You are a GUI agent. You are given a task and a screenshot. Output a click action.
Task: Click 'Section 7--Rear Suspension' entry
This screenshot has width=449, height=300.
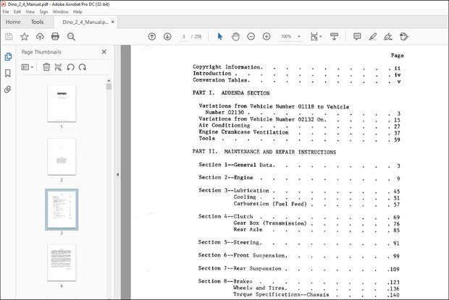pos(298,269)
